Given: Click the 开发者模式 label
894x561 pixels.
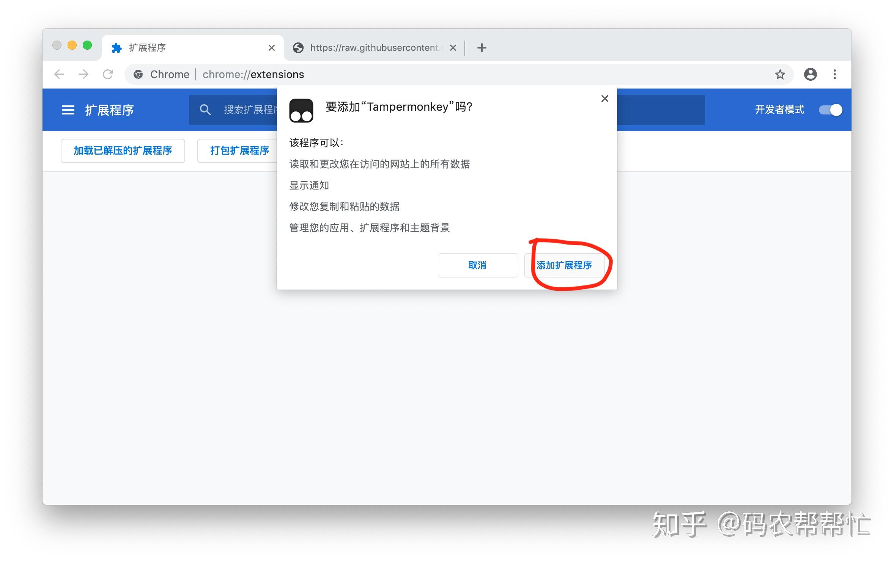Looking at the screenshot, I should point(779,110).
